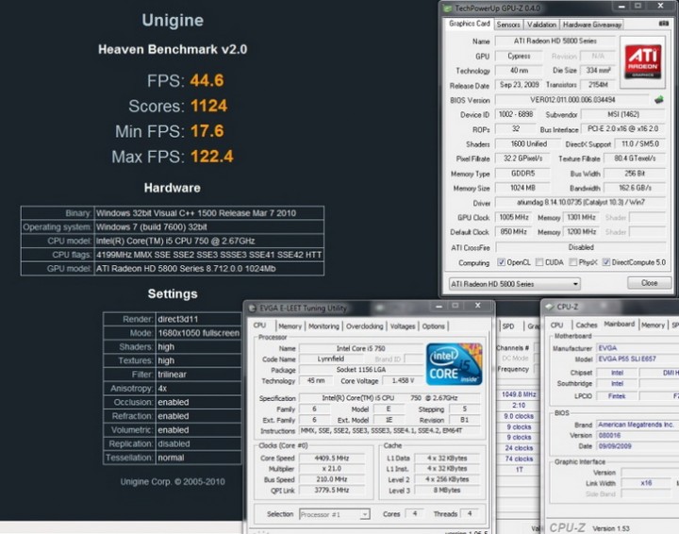Click the Heaven Benchmark v2.0 heading
Image resolution: width=679 pixels, height=534 pixels.
(x=173, y=49)
